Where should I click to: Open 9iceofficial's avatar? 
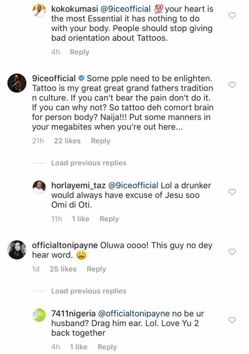[16, 83]
